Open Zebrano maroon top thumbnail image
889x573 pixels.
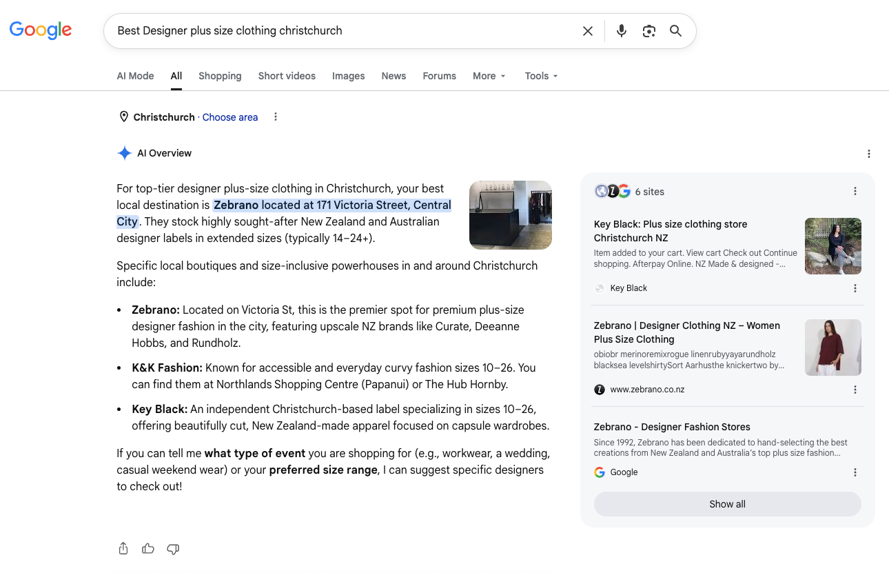pos(833,348)
